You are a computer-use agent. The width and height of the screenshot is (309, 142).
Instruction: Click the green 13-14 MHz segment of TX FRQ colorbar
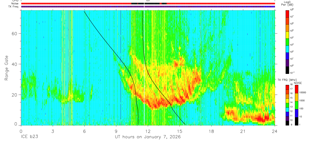click(x=287, y=105)
